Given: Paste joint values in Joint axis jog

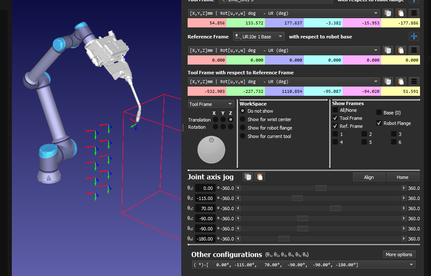Looking at the screenshot, I should pyautogui.click(x=259, y=177).
